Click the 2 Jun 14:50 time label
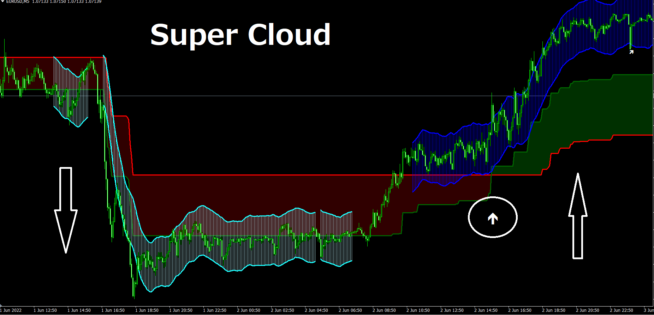Viewport: 654px width, 315px height. 486,310
